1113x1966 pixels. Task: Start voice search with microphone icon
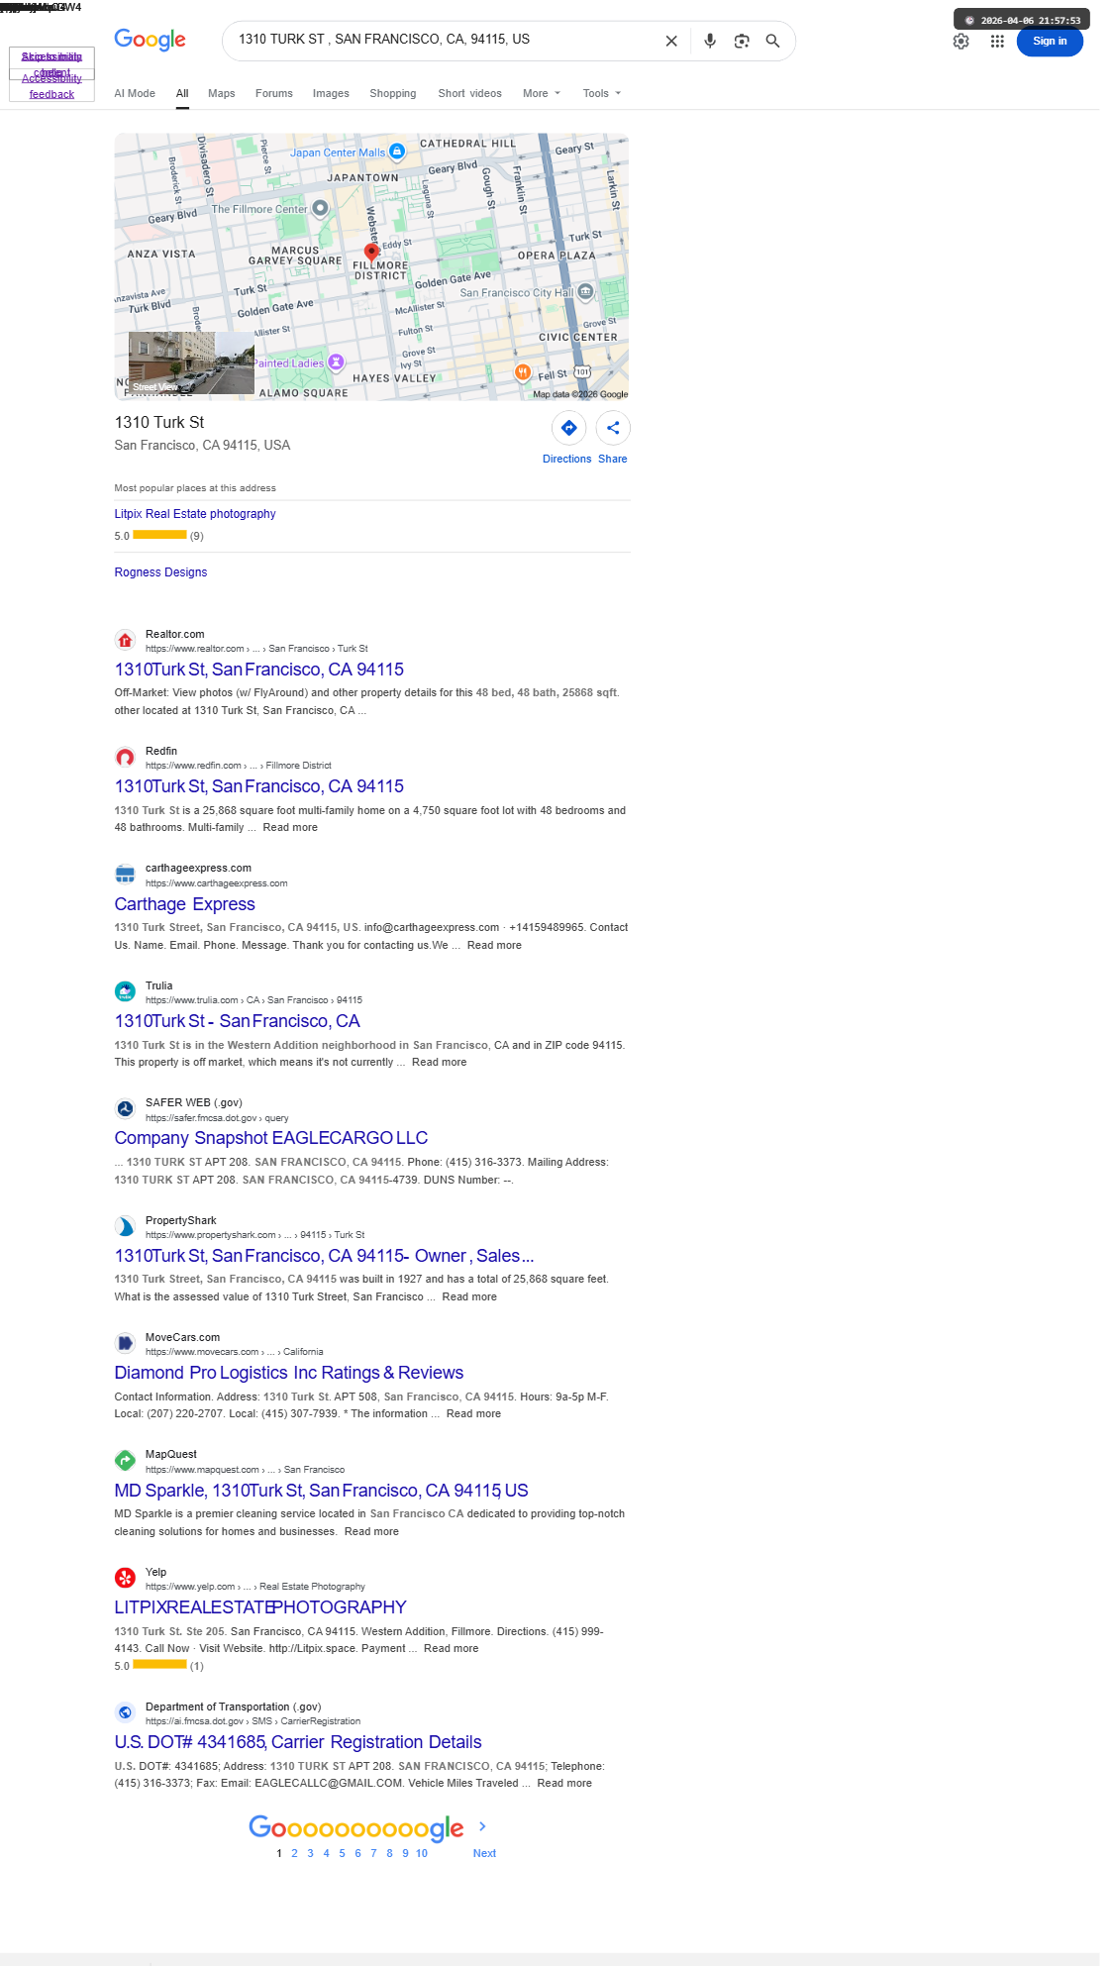(x=710, y=41)
